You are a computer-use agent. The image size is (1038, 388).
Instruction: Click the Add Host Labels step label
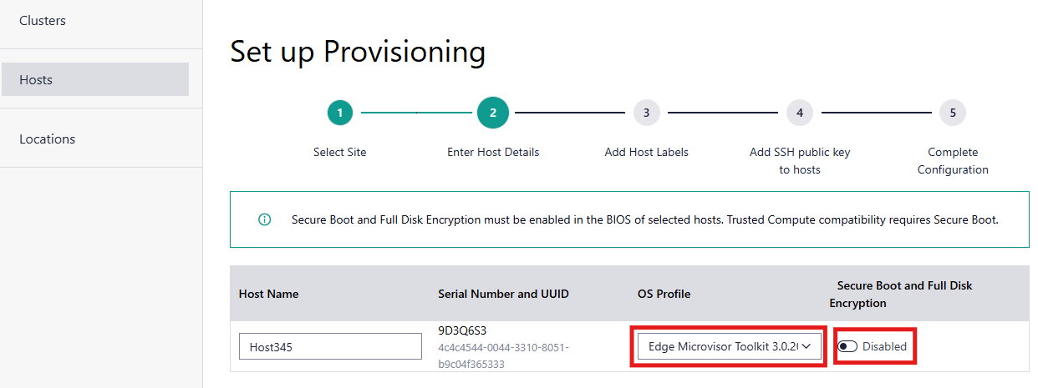pyautogui.click(x=646, y=152)
